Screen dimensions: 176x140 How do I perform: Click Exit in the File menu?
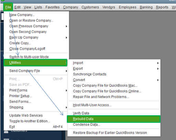[x=12, y=127]
